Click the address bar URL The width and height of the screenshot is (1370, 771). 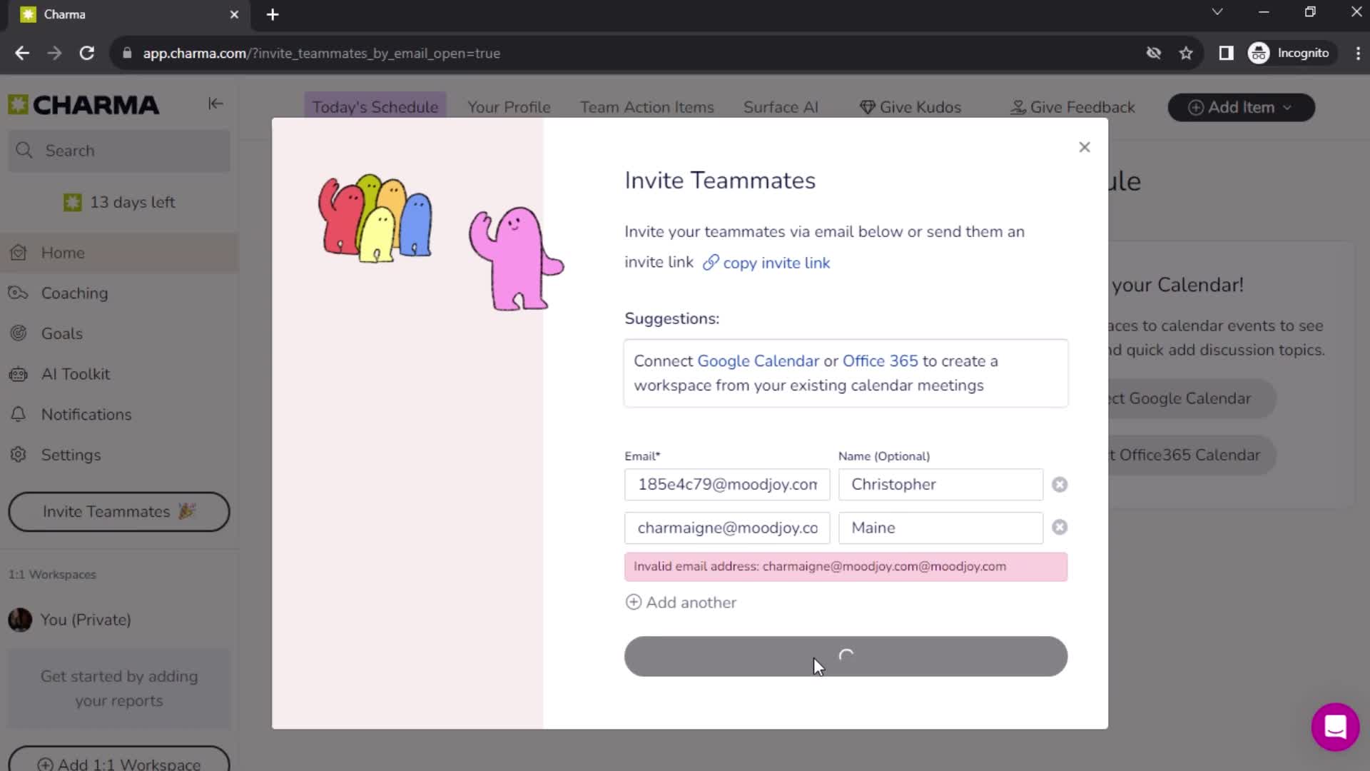[x=321, y=54]
